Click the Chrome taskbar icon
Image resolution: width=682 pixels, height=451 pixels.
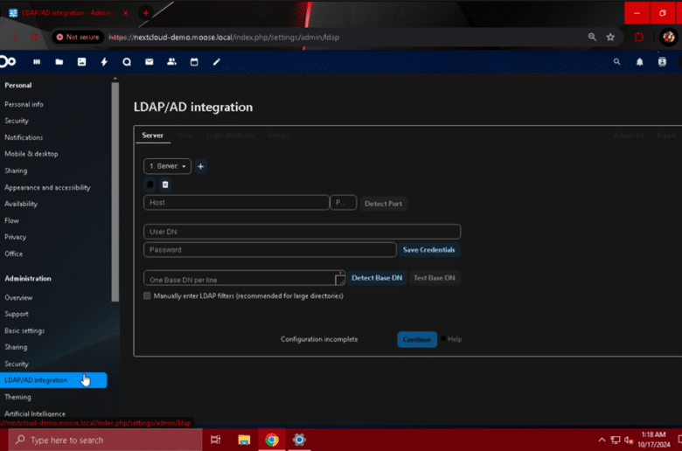pyautogui.click(x=272, y=440)
